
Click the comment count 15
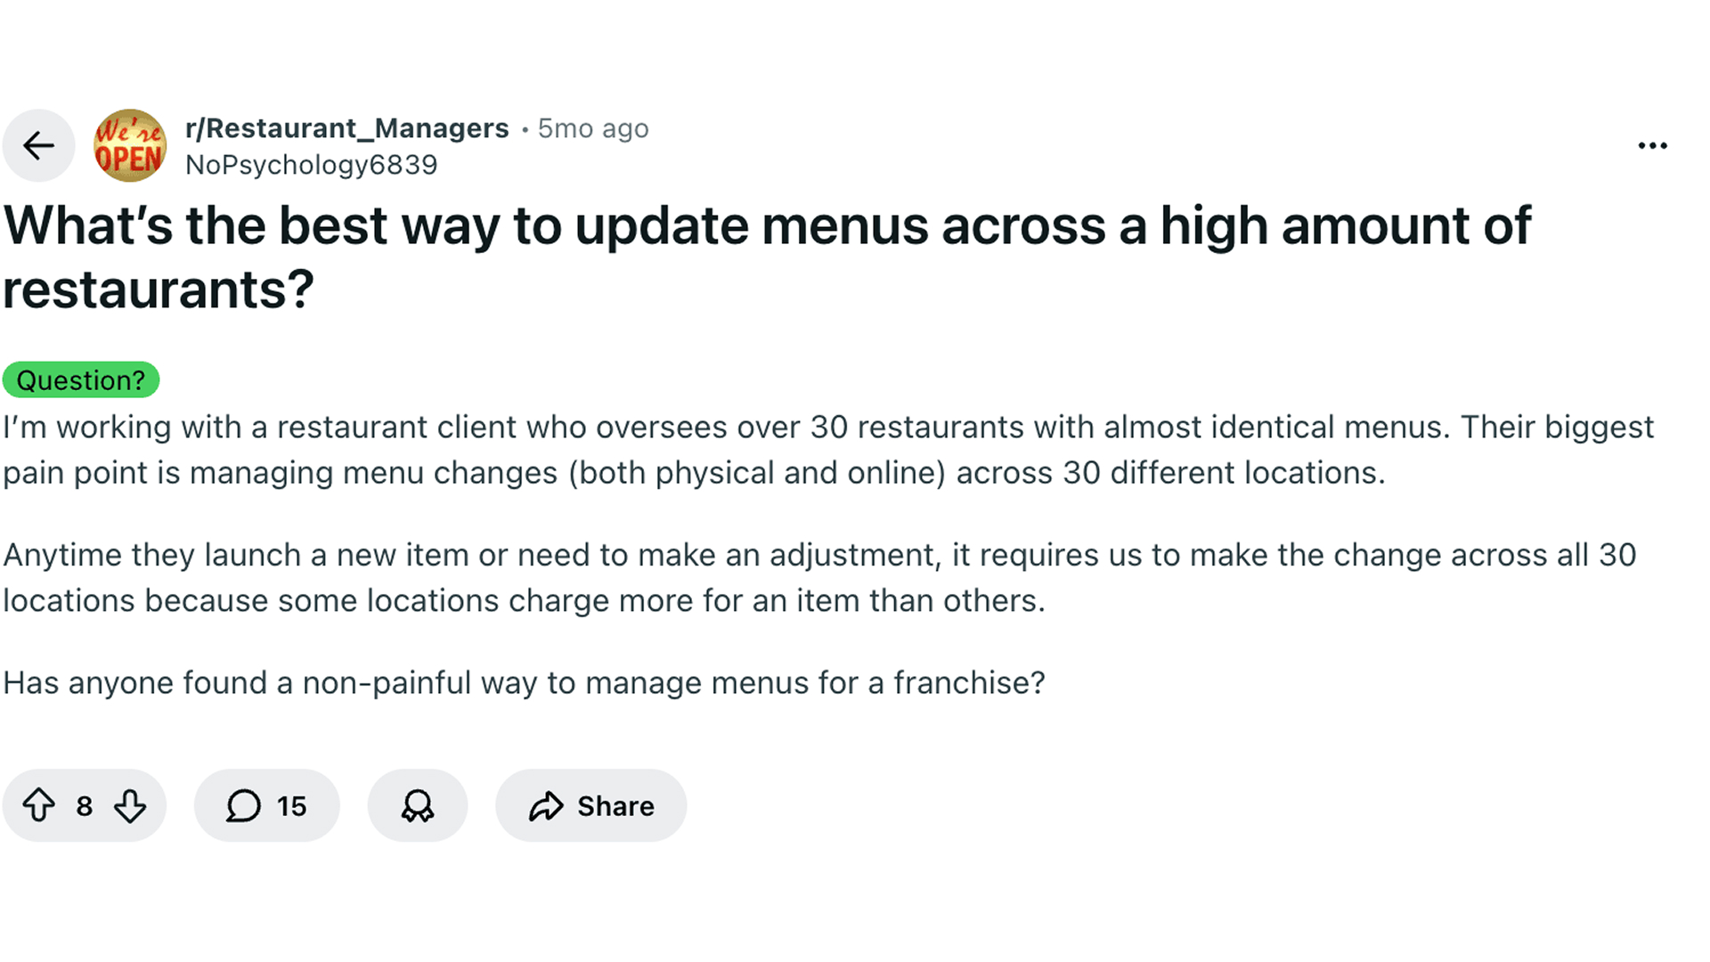click(291, 806)
